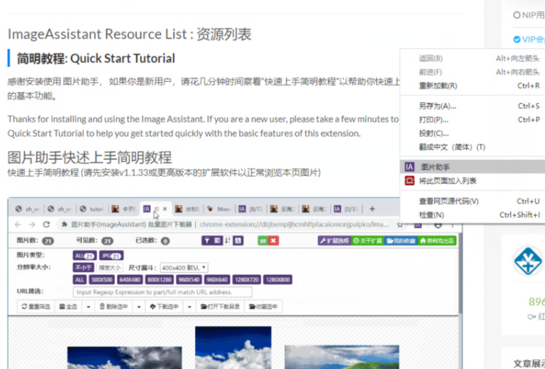Click the 重置筛选 button
Screen dimensions: 545x369
pyautogui.click(x=36, y=307)
